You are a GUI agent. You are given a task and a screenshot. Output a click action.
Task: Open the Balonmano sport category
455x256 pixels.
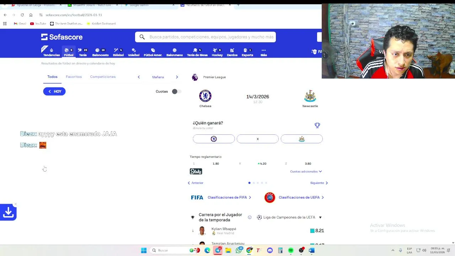click(175, 52)
